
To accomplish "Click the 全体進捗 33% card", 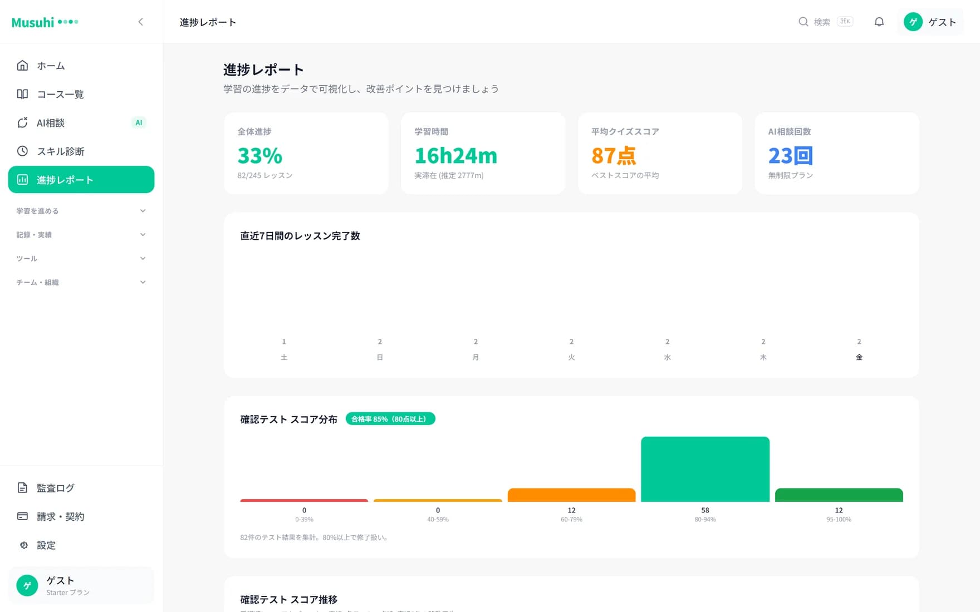I will [306, 154].
